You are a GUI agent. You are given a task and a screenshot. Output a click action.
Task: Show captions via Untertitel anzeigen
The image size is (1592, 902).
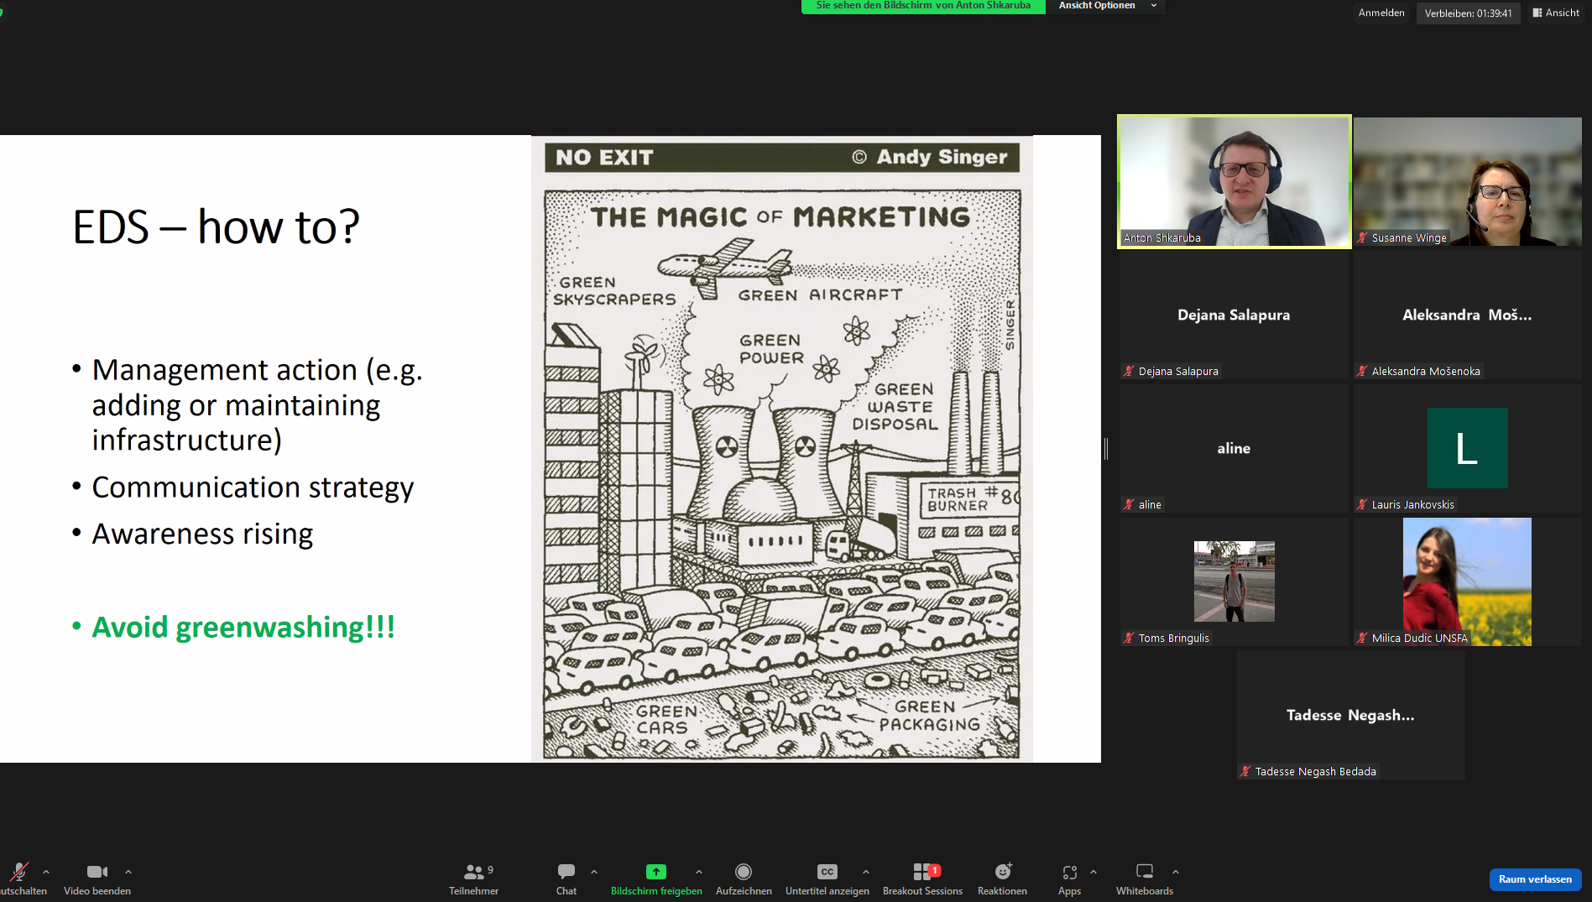[827, 879]
